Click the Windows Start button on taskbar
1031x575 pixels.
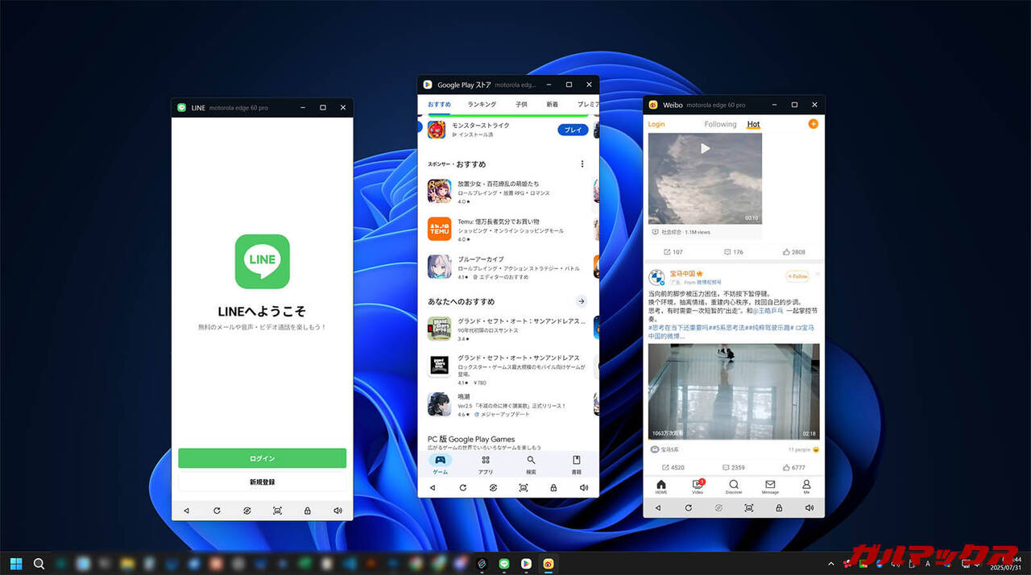click(x=16, y=564)
